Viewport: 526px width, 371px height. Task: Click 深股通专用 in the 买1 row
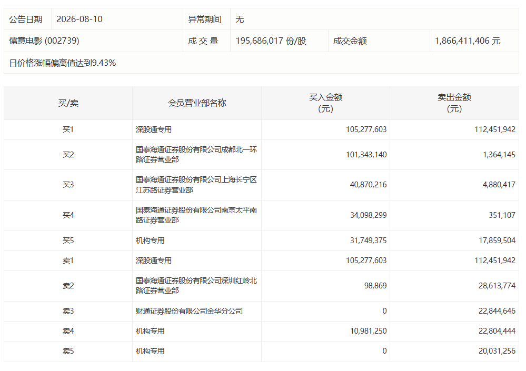(x=154, y=129)
